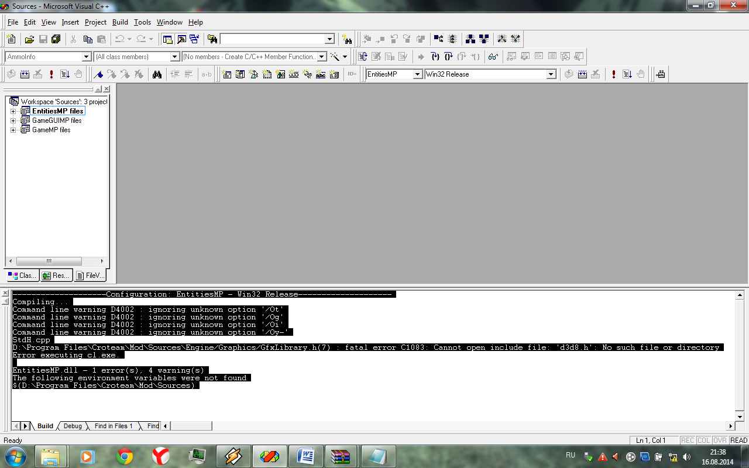This screenshot has height=468, width=749.
Task: Select GameMP files project in tree
Action: (51, 130)
